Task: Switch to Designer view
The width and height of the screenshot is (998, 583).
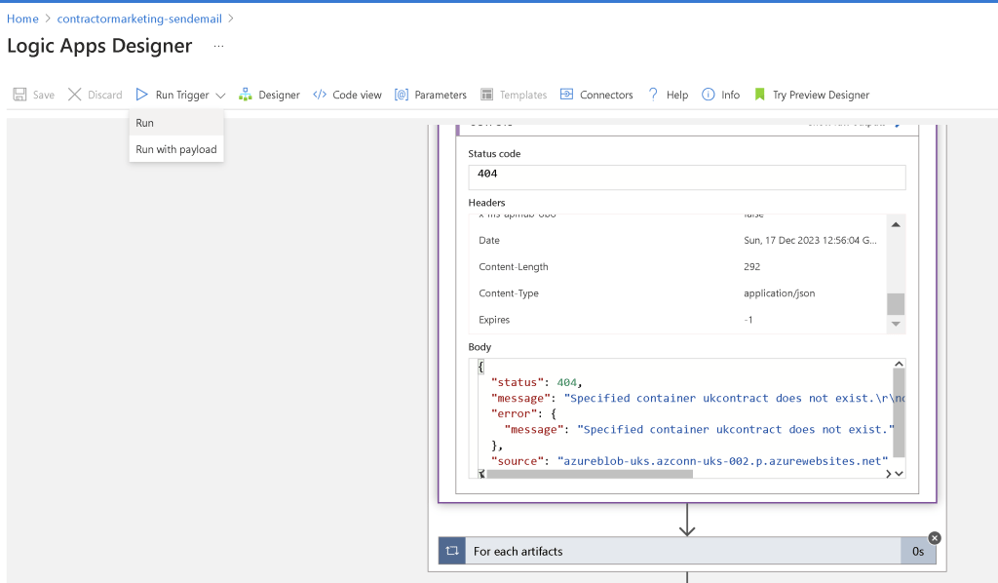Action: [279, 95]
